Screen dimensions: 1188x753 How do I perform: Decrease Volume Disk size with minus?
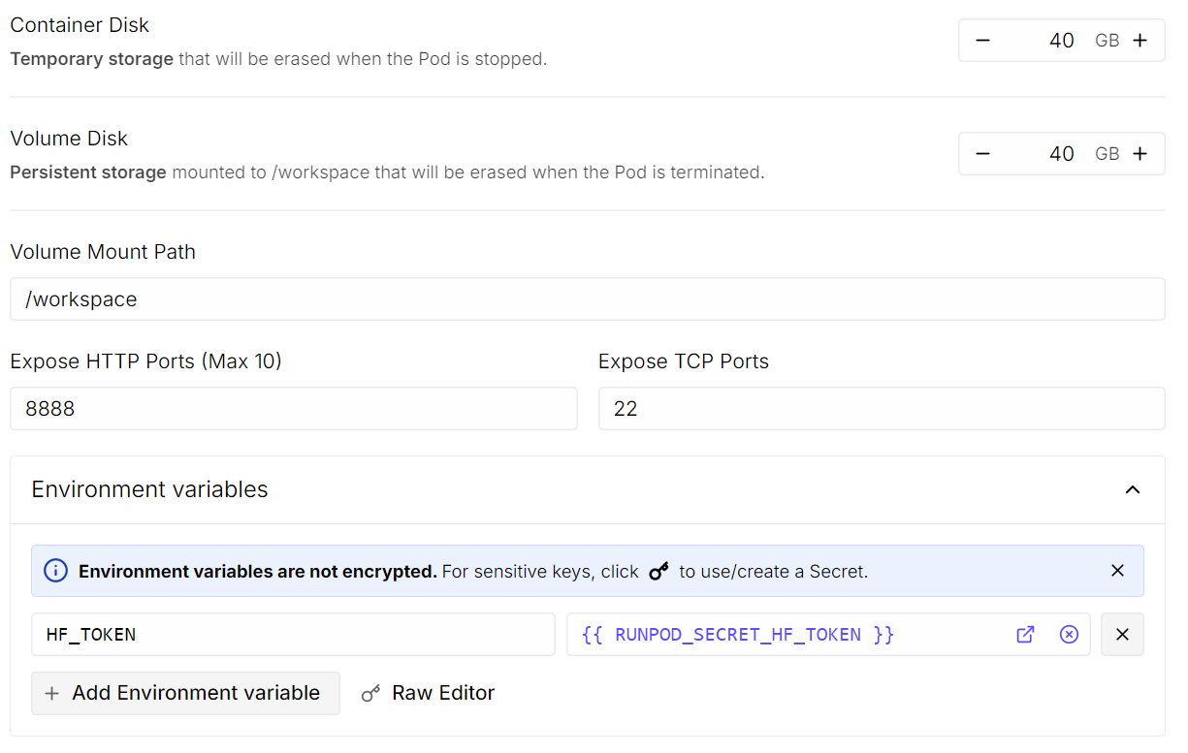[x=982, y=154]
